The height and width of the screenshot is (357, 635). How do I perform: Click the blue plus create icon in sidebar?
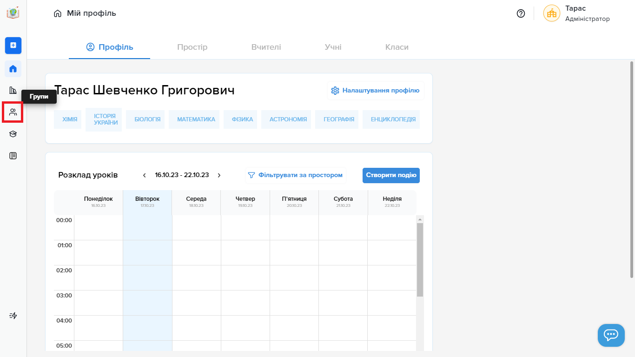(x=13, y=45)
